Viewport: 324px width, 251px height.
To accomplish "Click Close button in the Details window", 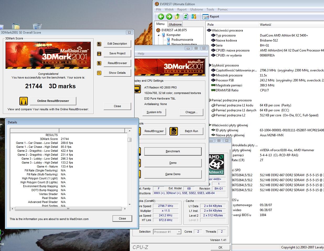I will [x=122, y=218].
